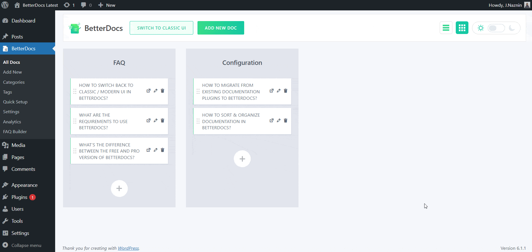View the 'What are the requirements' doc
Screen dimensions: 532x252
[149, 121]
